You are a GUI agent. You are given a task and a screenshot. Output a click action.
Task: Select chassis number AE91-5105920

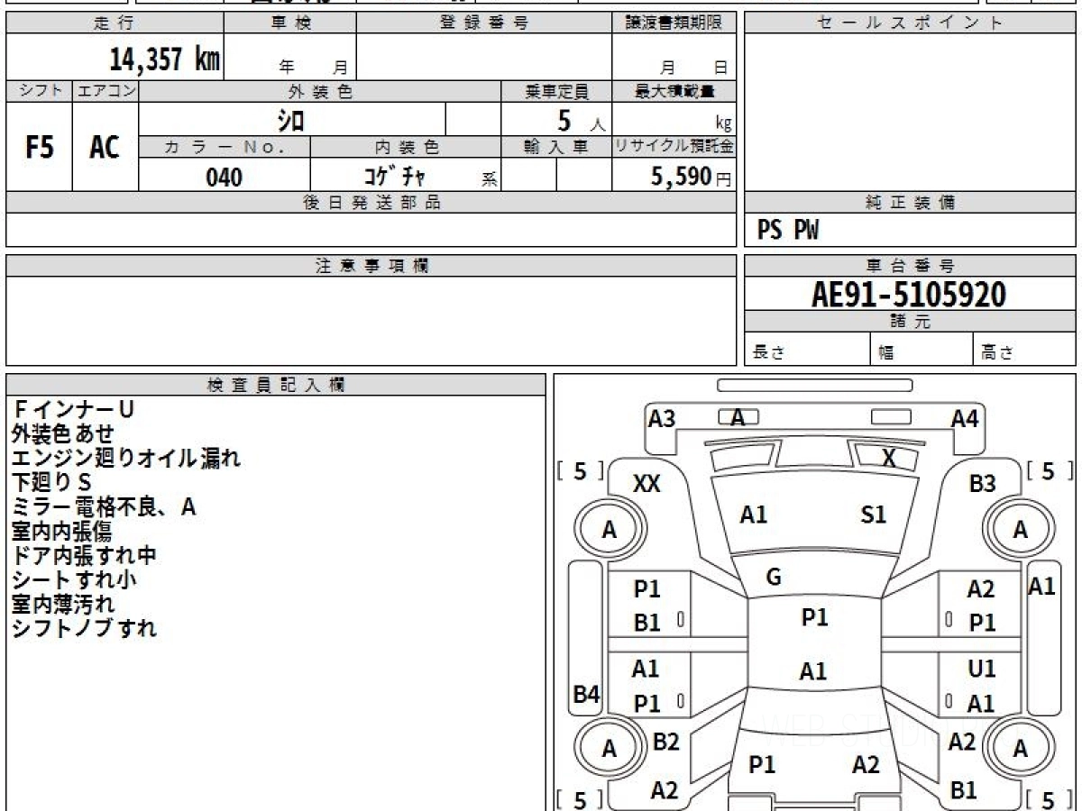click(x=909, y=295)
